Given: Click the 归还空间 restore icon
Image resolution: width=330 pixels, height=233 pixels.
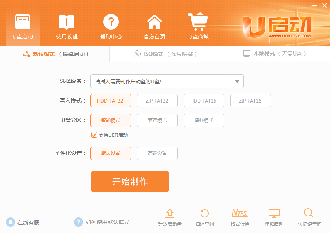Looking at the screenshot, I should coord(204,213).
